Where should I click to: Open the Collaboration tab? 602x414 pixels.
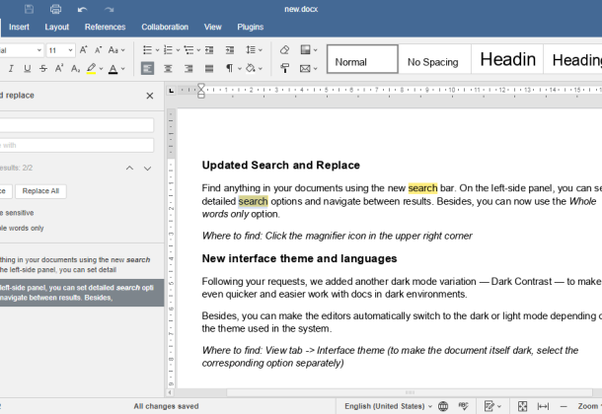pos(165,28)
